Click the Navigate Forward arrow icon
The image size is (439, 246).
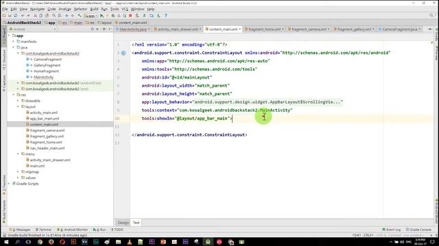73,16
